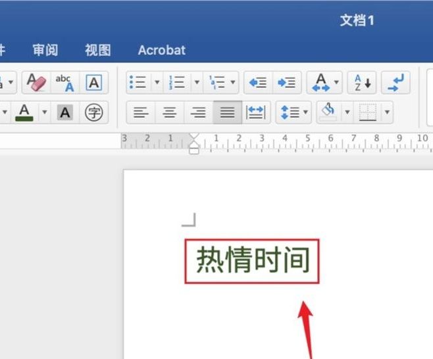Expand the bullet list style dropdown
Screen dimensions: 433x359
(157, 83)
